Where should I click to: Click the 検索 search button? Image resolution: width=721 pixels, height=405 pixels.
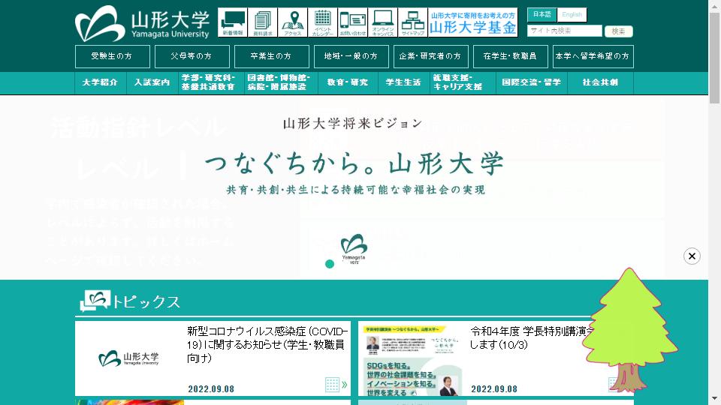(618, 31)
